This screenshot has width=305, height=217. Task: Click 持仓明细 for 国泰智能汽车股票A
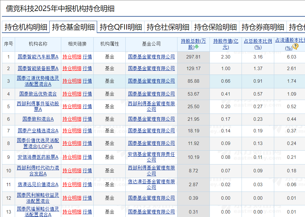(72, 57)
